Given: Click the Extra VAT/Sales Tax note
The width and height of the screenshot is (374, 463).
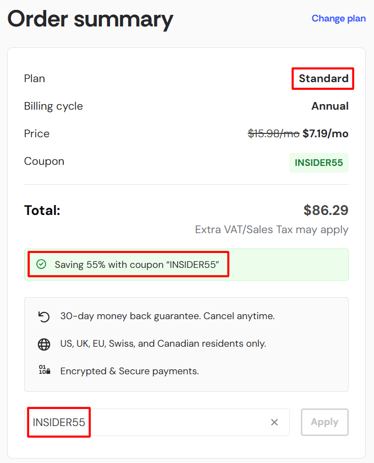Looking at the screenshot, I should point(272,229).
